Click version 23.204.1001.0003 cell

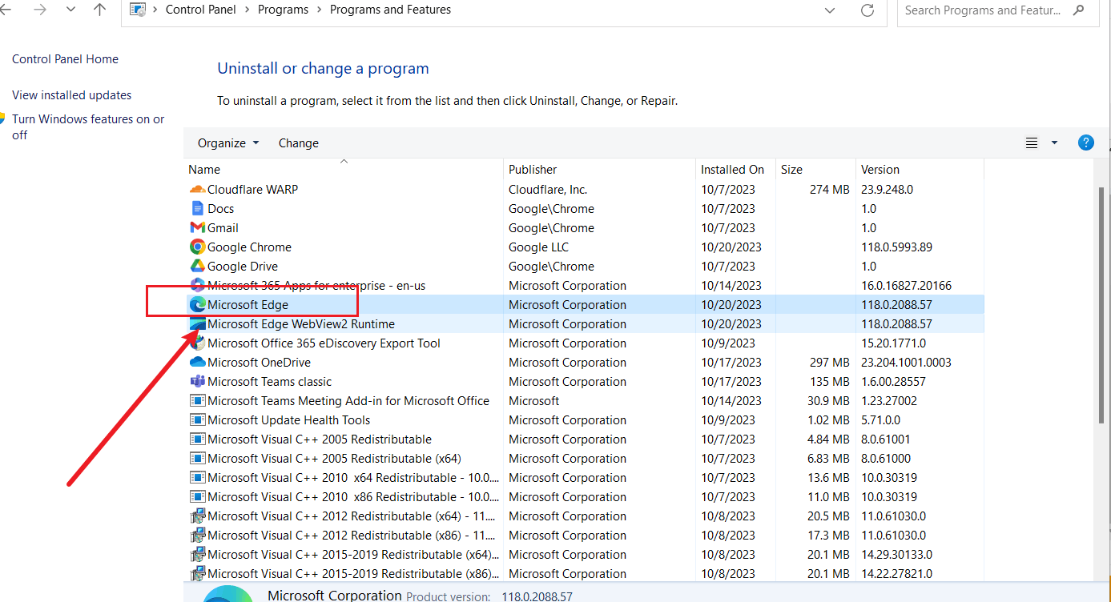[906, 363]
